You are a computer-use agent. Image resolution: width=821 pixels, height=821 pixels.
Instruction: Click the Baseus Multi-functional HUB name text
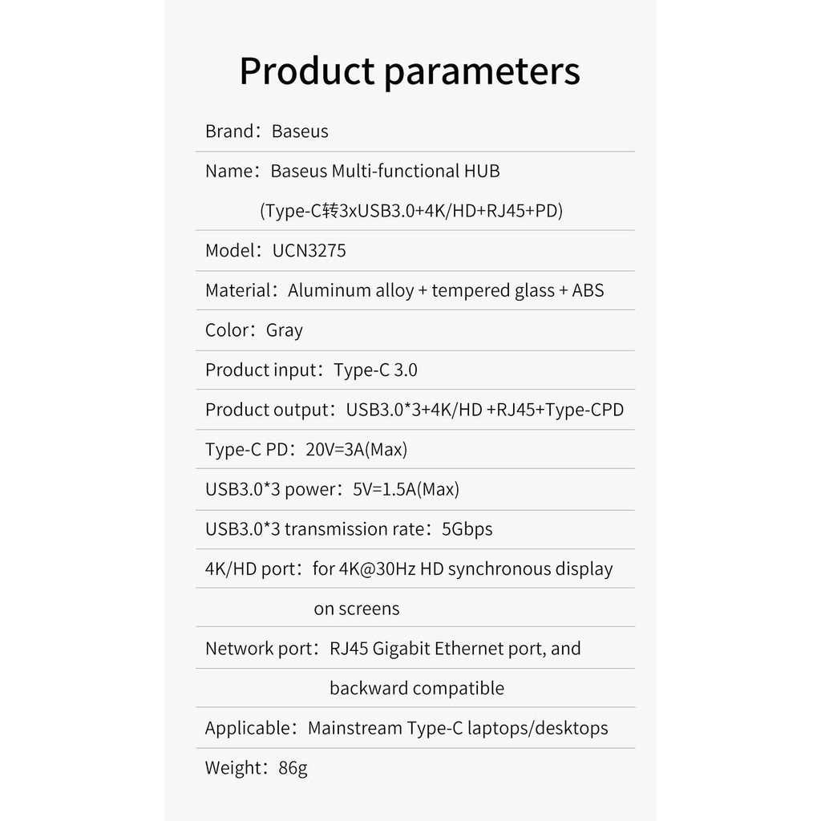click(385, 171)
